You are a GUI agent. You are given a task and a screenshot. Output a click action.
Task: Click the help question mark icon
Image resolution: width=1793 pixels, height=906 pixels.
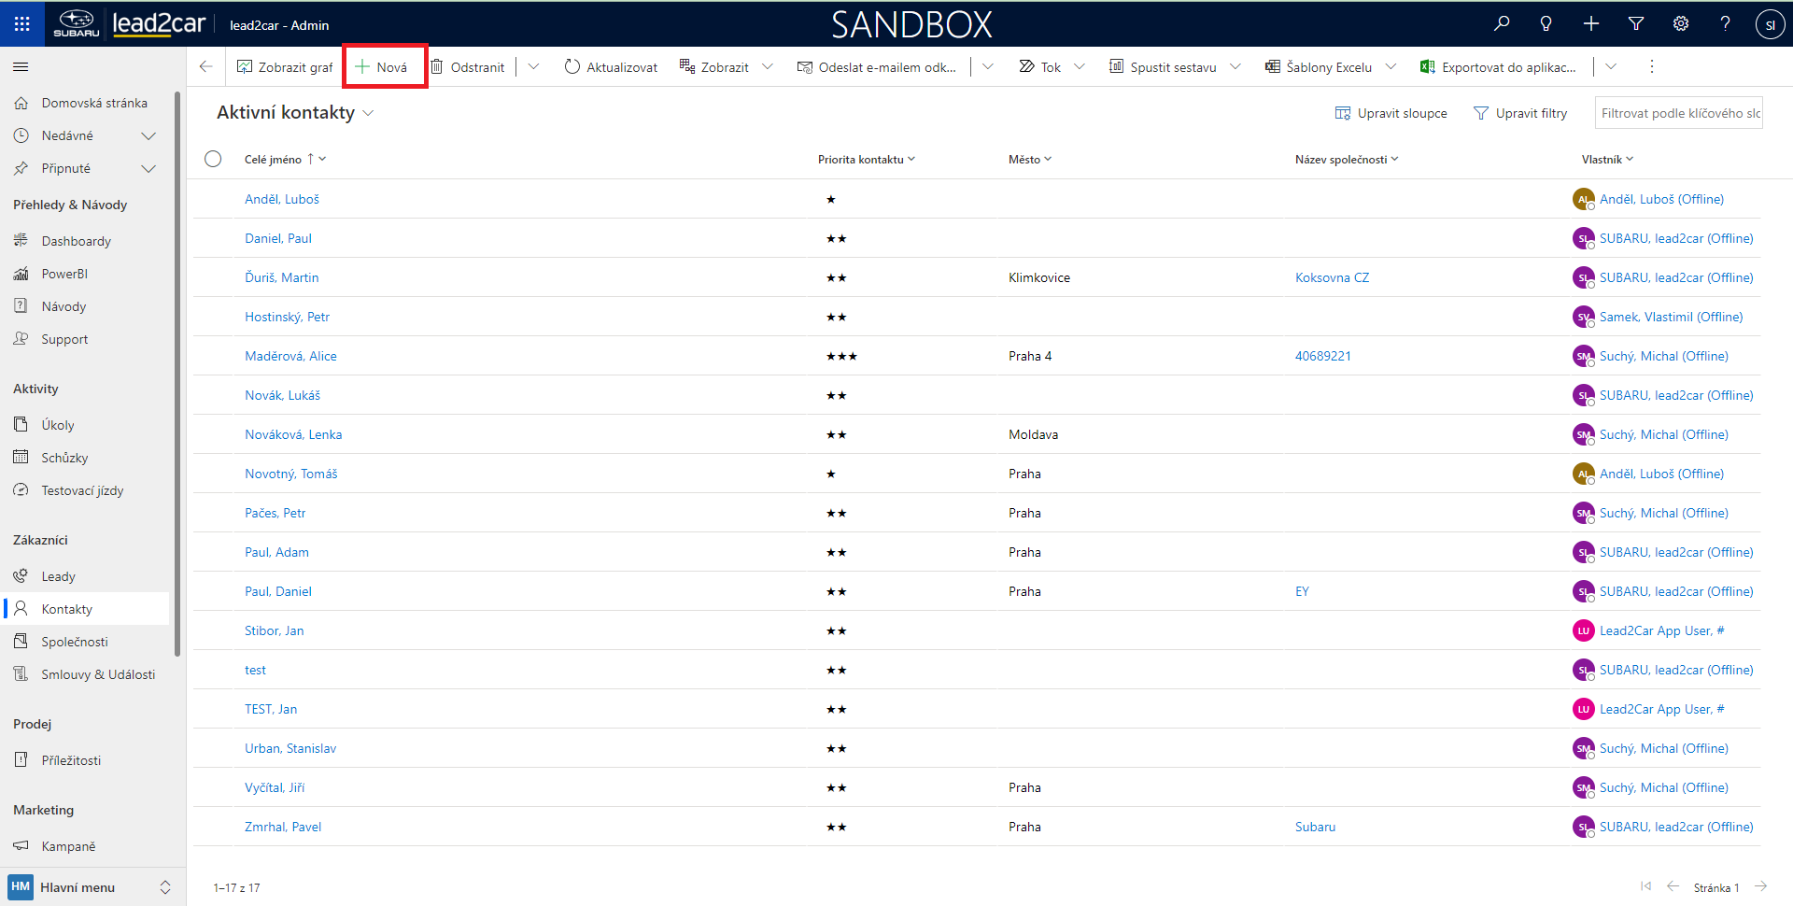[1725, 24]
